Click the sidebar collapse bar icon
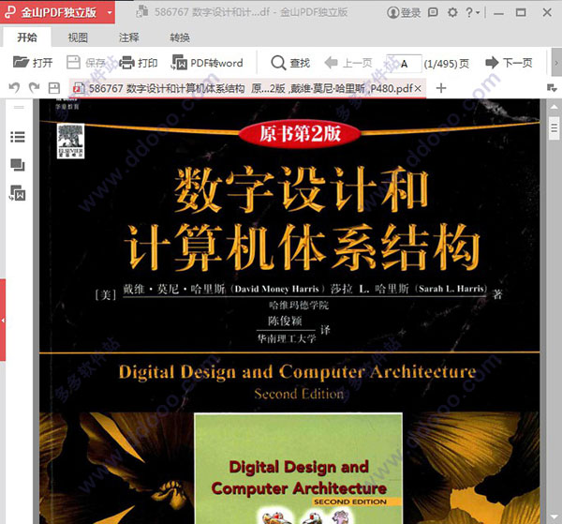This screenshot has width=562, height=524. [19, 107]
